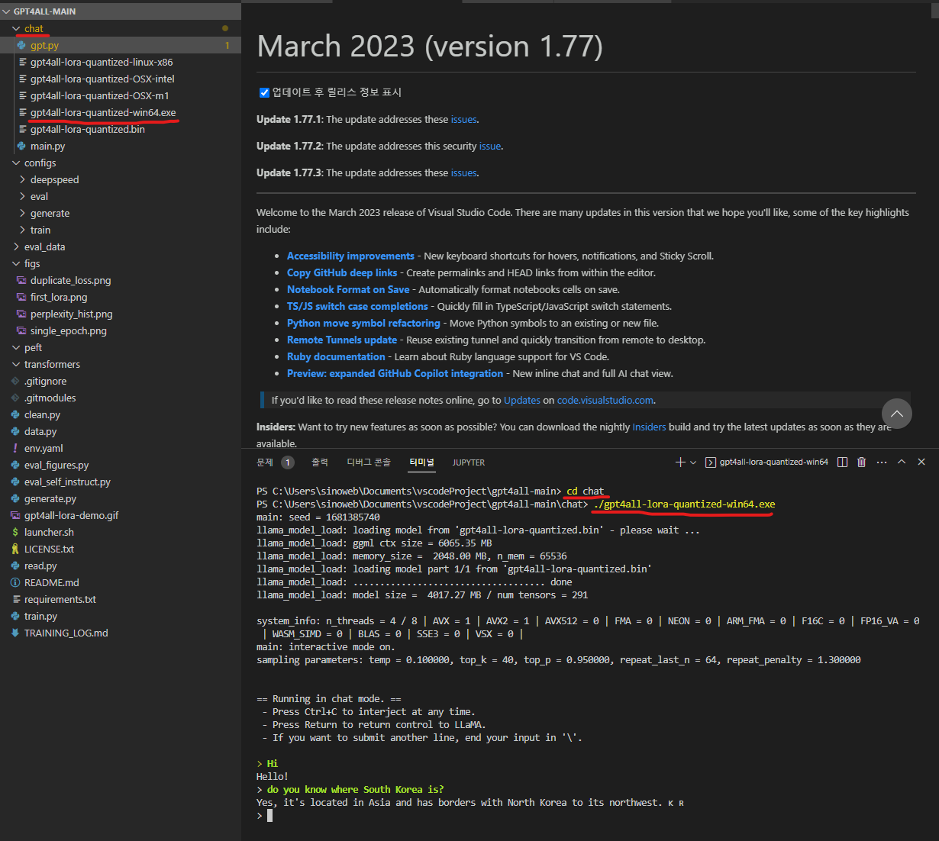939x841 pixels.
Task: Select gpt4all-lora-quantized-win64 terminal instance
Action: (766, 462)
